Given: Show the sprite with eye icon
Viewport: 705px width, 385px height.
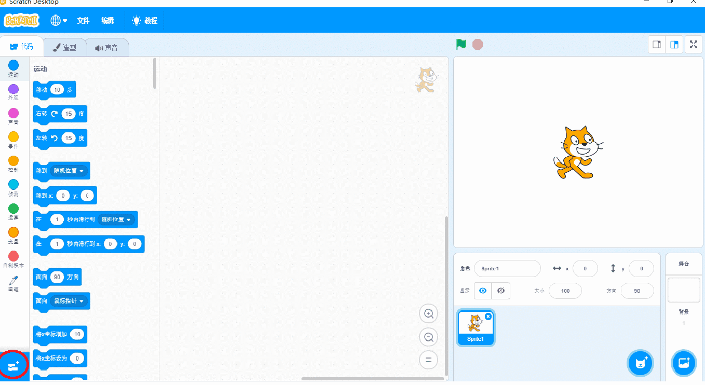Looking at the screenshot, I should coord(483,291).
